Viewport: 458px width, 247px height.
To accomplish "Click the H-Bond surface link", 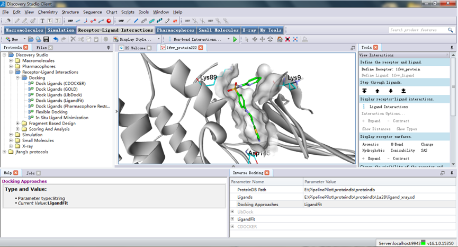I will pos(397,144).
